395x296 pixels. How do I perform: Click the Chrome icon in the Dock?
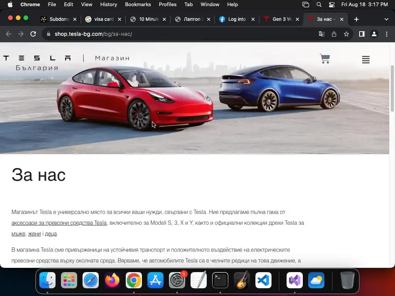coord(134,280)
